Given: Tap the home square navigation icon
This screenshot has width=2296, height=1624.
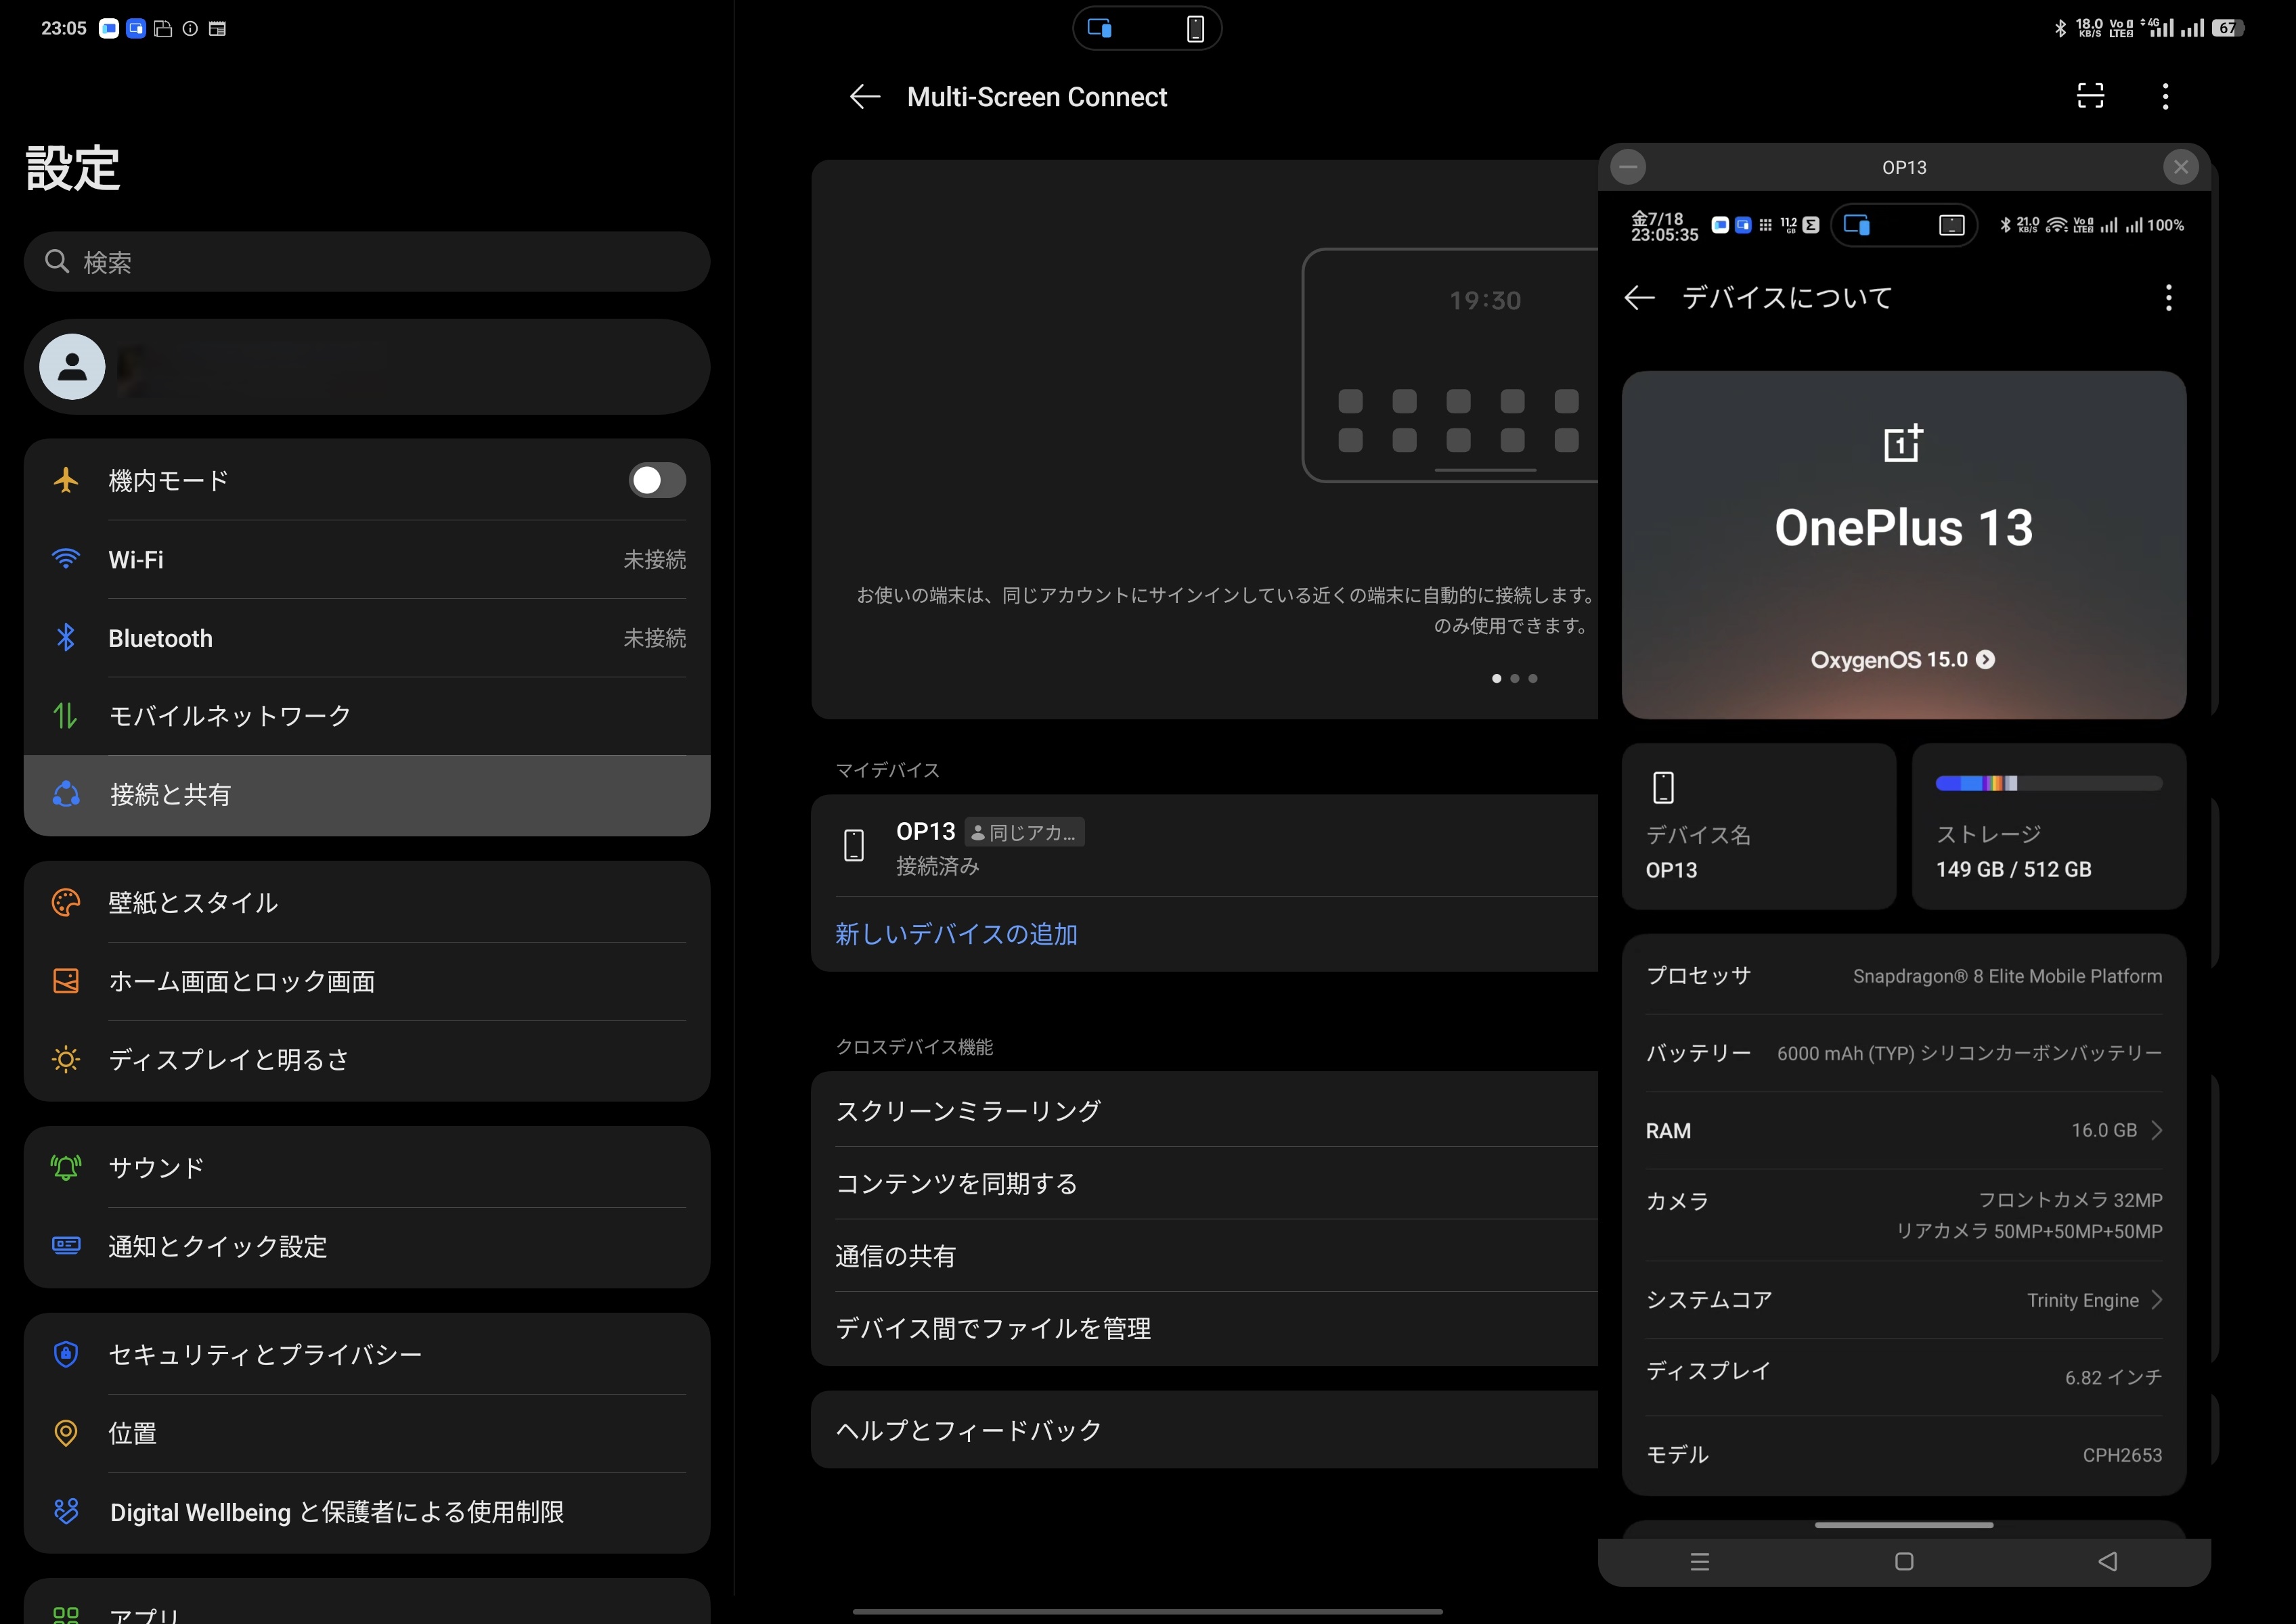Looking at the screenshot, I should (x=1904, y=1561).
